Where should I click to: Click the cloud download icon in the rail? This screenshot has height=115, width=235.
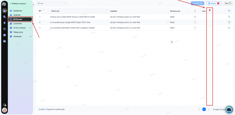pyautogui.click(x=5, y=105)
